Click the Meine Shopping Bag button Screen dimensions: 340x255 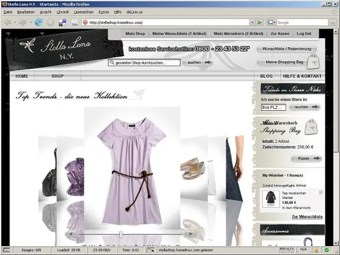click(285, 62)
